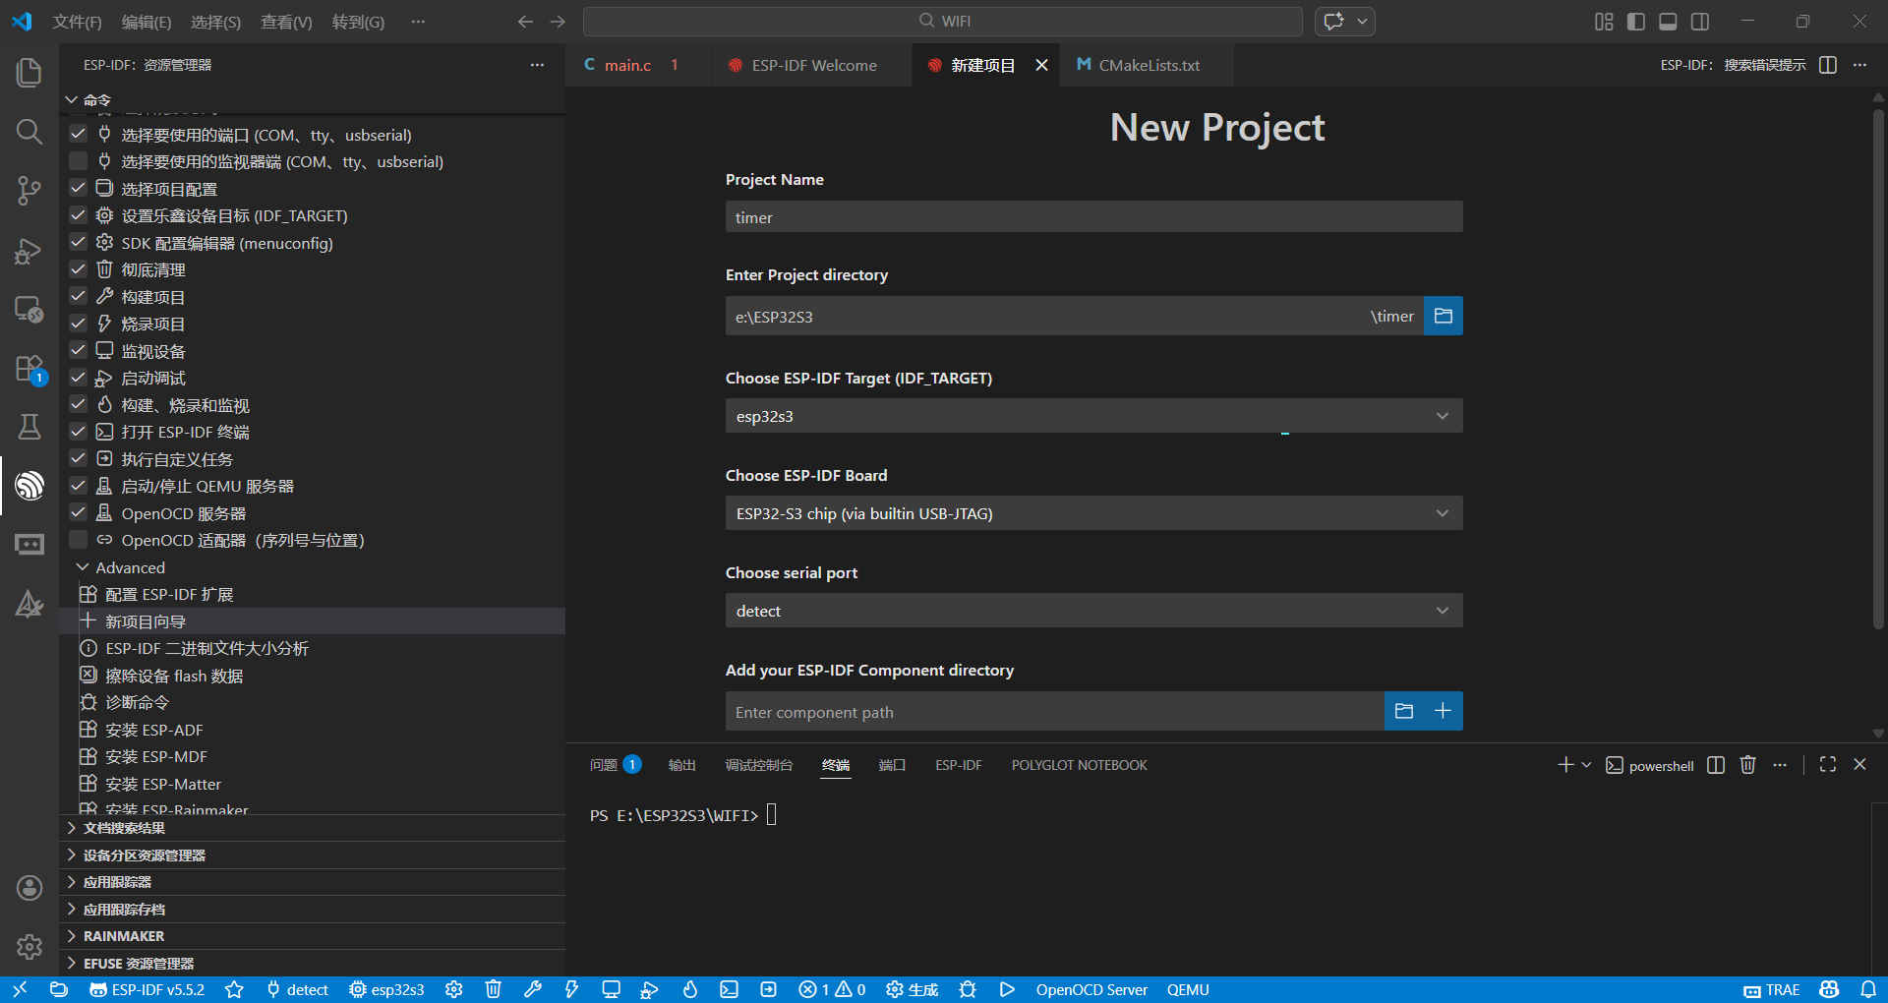1888x1003 pixels.
Task: Click the monitor device icon in status bar
Action: pos(611,989)
